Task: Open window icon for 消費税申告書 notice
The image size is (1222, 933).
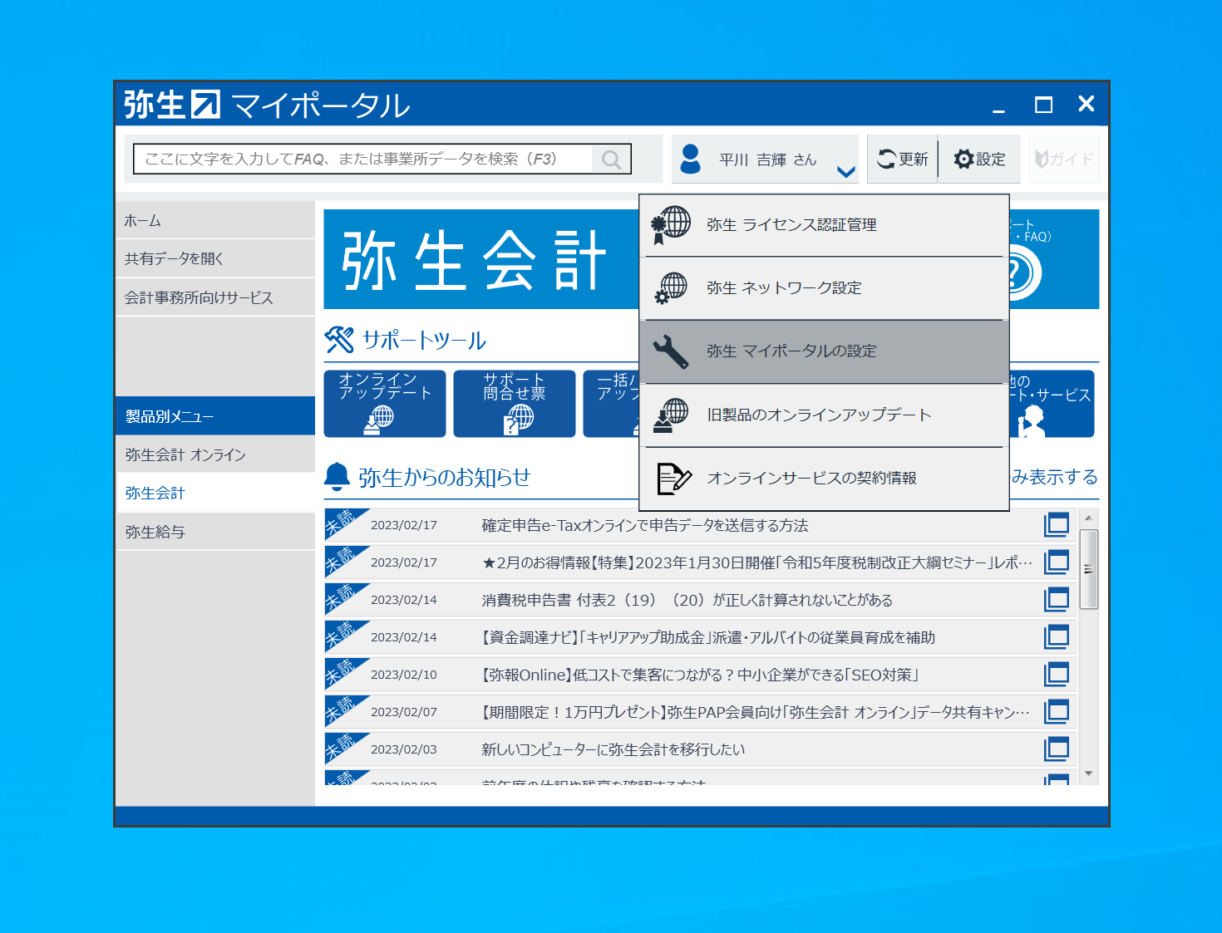Action: point(1056,600)
